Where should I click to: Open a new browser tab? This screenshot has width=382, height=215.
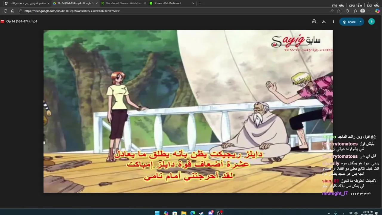[x=200, y=3]
